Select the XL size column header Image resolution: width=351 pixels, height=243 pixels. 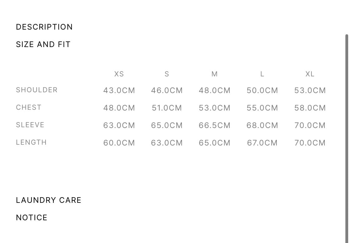[310, 74]
